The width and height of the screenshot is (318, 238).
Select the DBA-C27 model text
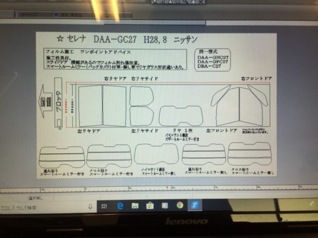[209, 66]
